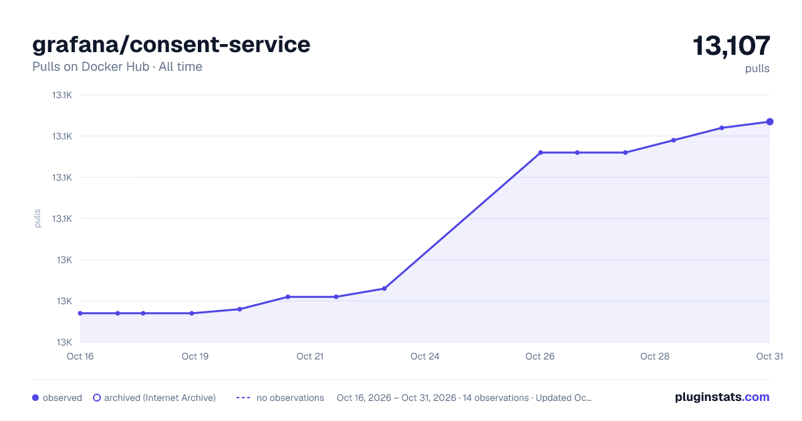Click the "Oct 31" x-axis label
Viewport: 802px width, 421px height.
tap(769, 356)
